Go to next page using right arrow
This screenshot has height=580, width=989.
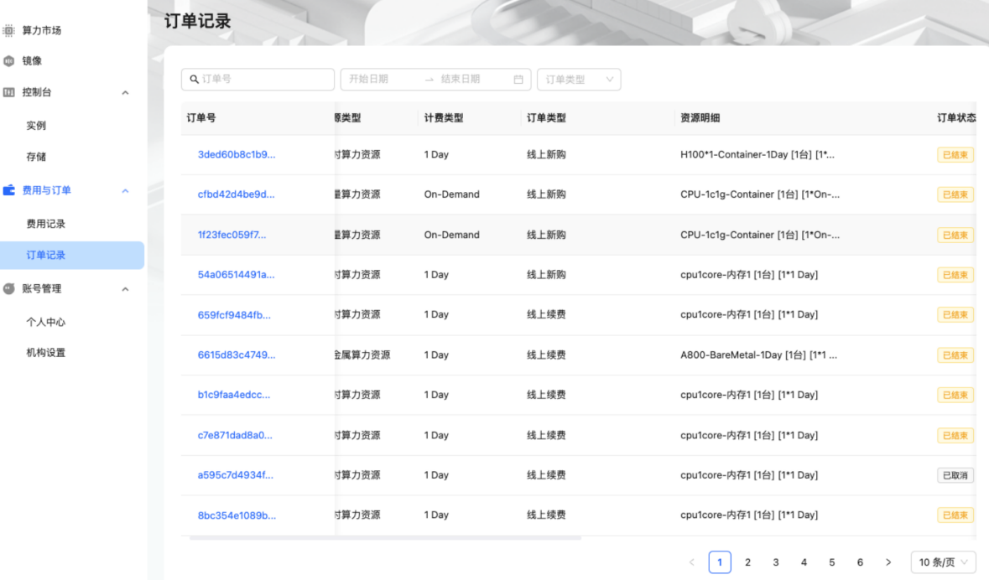[x=888, y=562]
